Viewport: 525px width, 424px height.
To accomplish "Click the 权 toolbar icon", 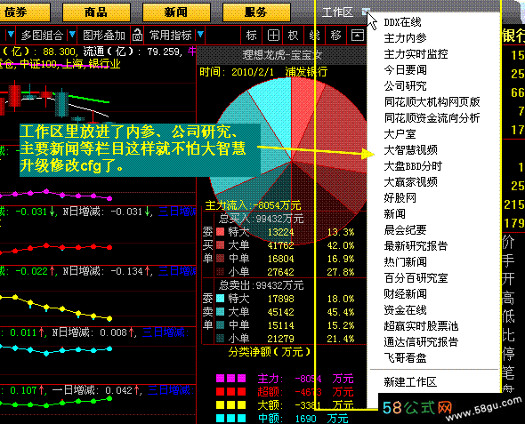I will click(x=294, y=35).
